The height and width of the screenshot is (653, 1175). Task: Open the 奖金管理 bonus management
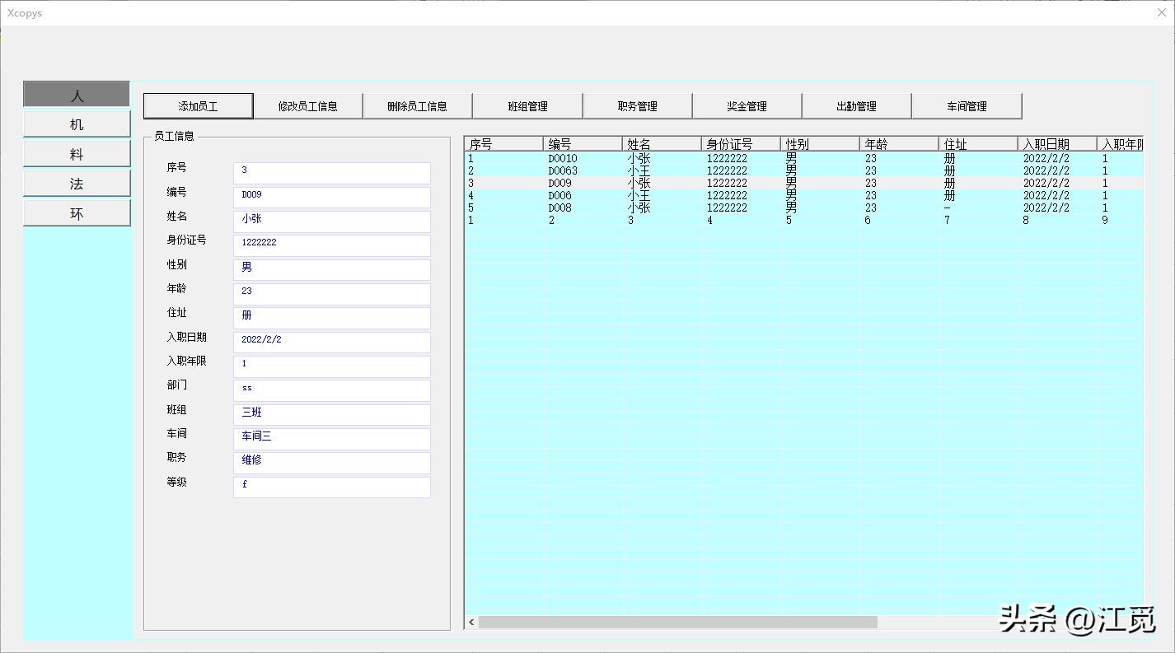[x=747, y=106]
